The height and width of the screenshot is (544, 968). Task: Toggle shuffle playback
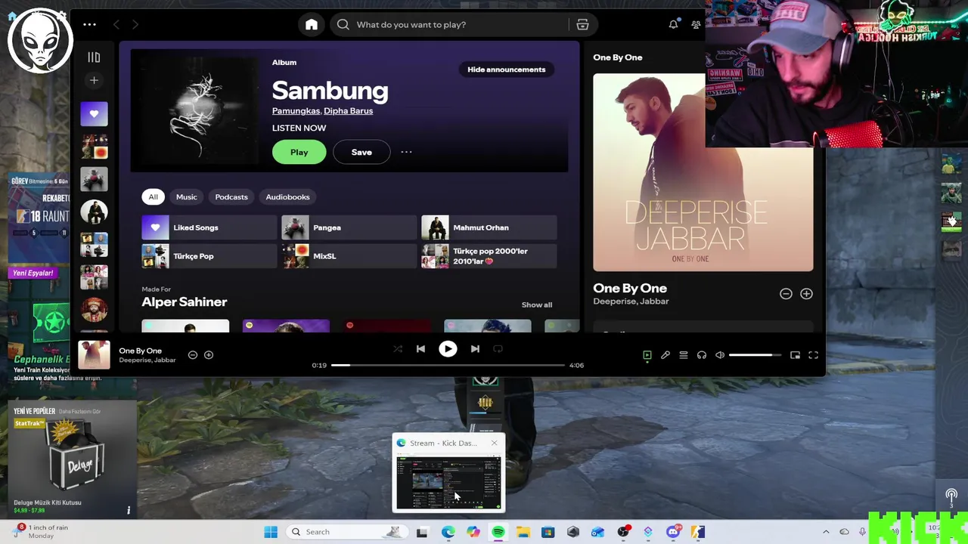click(398, 349)
